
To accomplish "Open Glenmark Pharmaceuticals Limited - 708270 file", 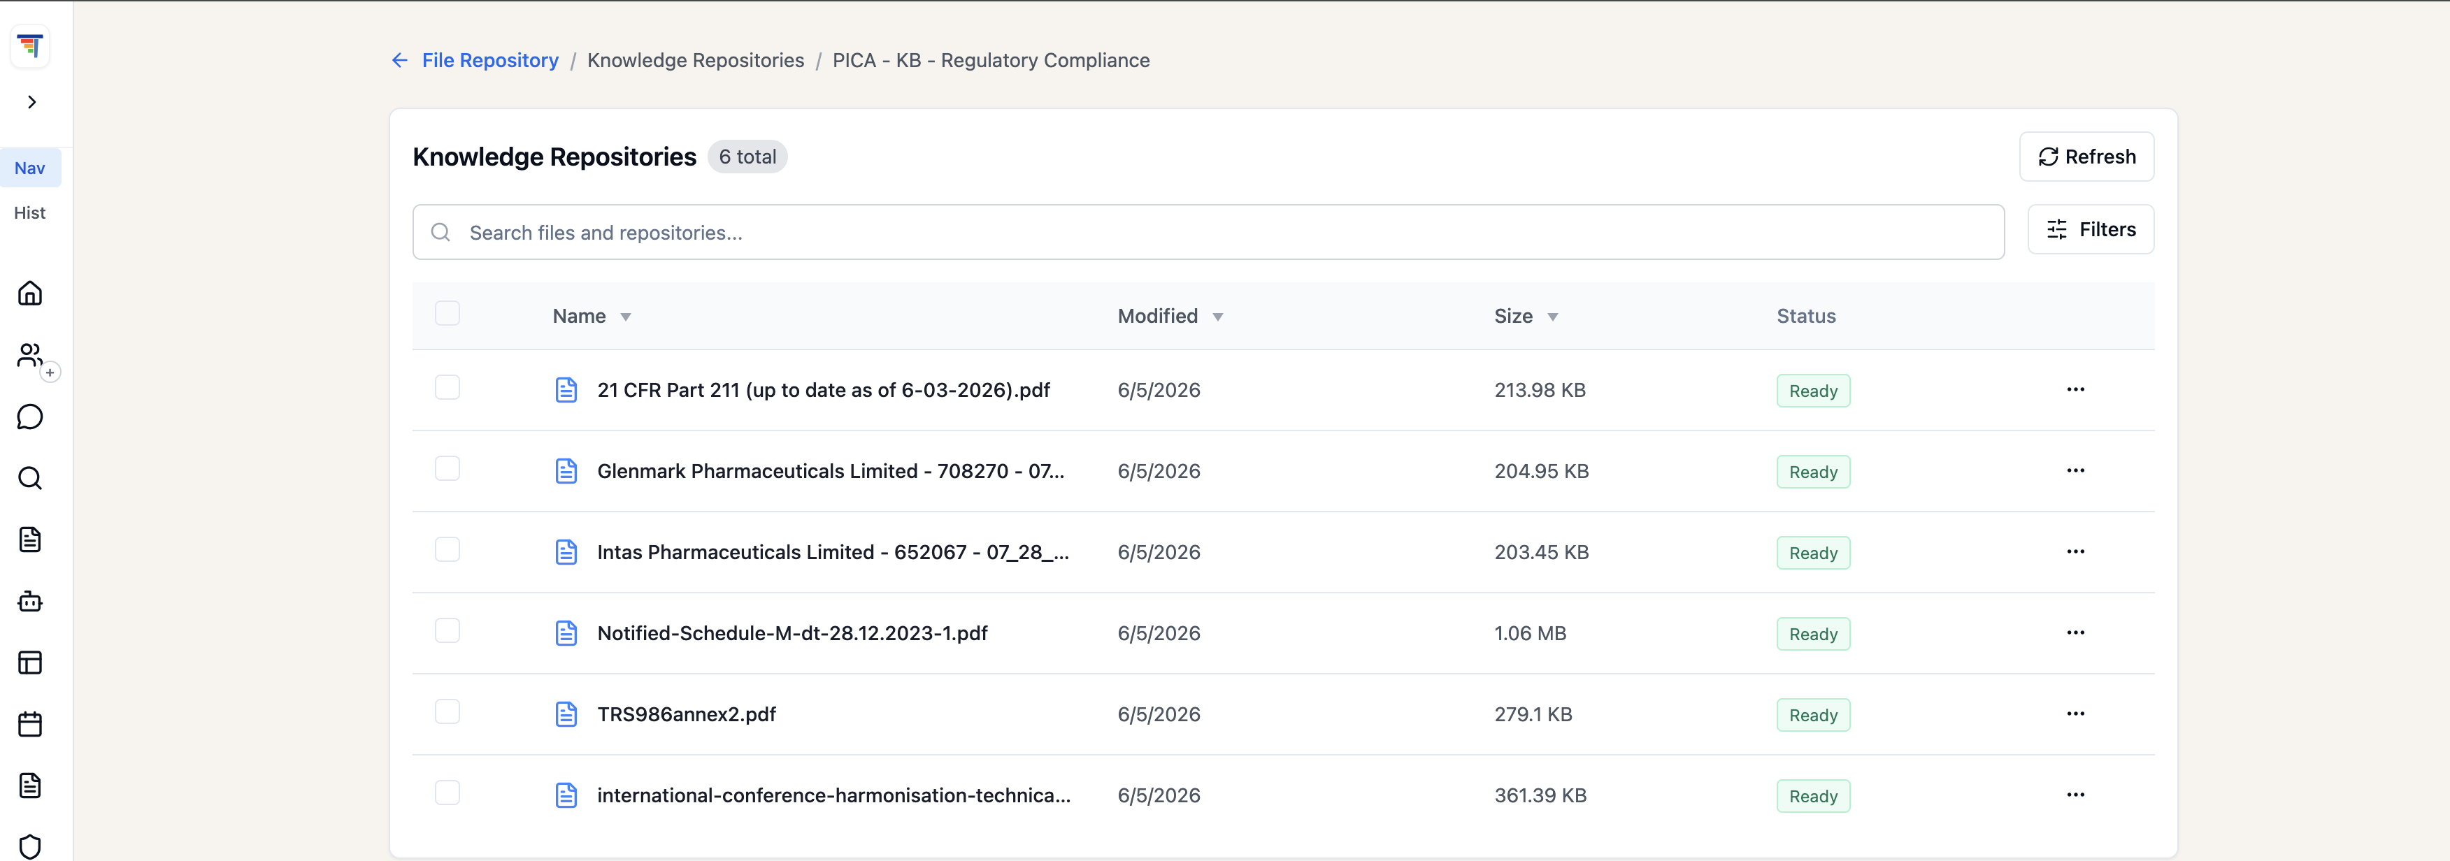I will [830, 471].
